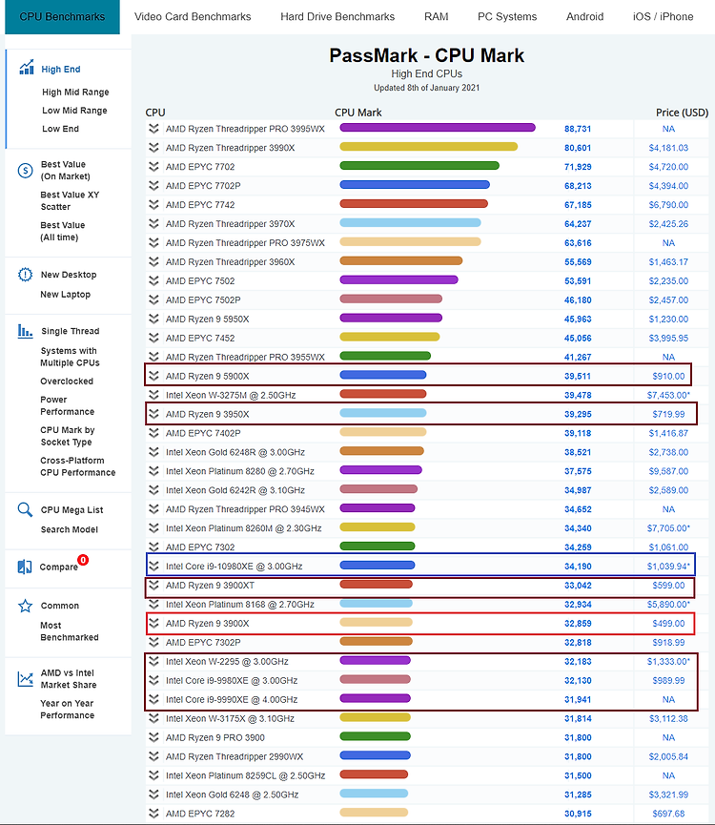Click the AMD Ryzen Threadripper 2990WX name

click(x=235, y=756)
